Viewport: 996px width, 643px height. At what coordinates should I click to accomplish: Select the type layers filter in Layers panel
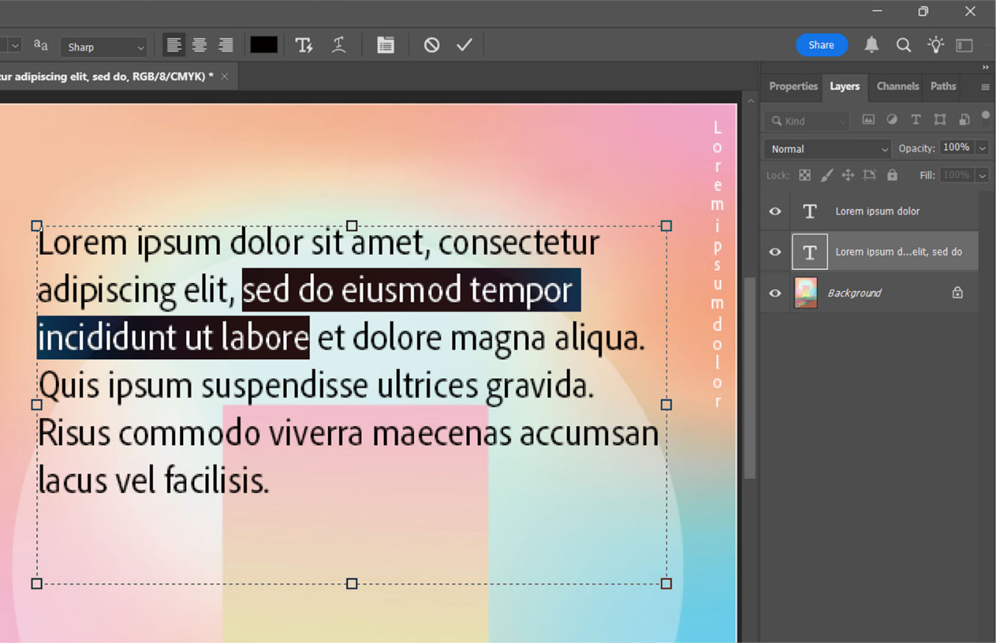(916, 119)
